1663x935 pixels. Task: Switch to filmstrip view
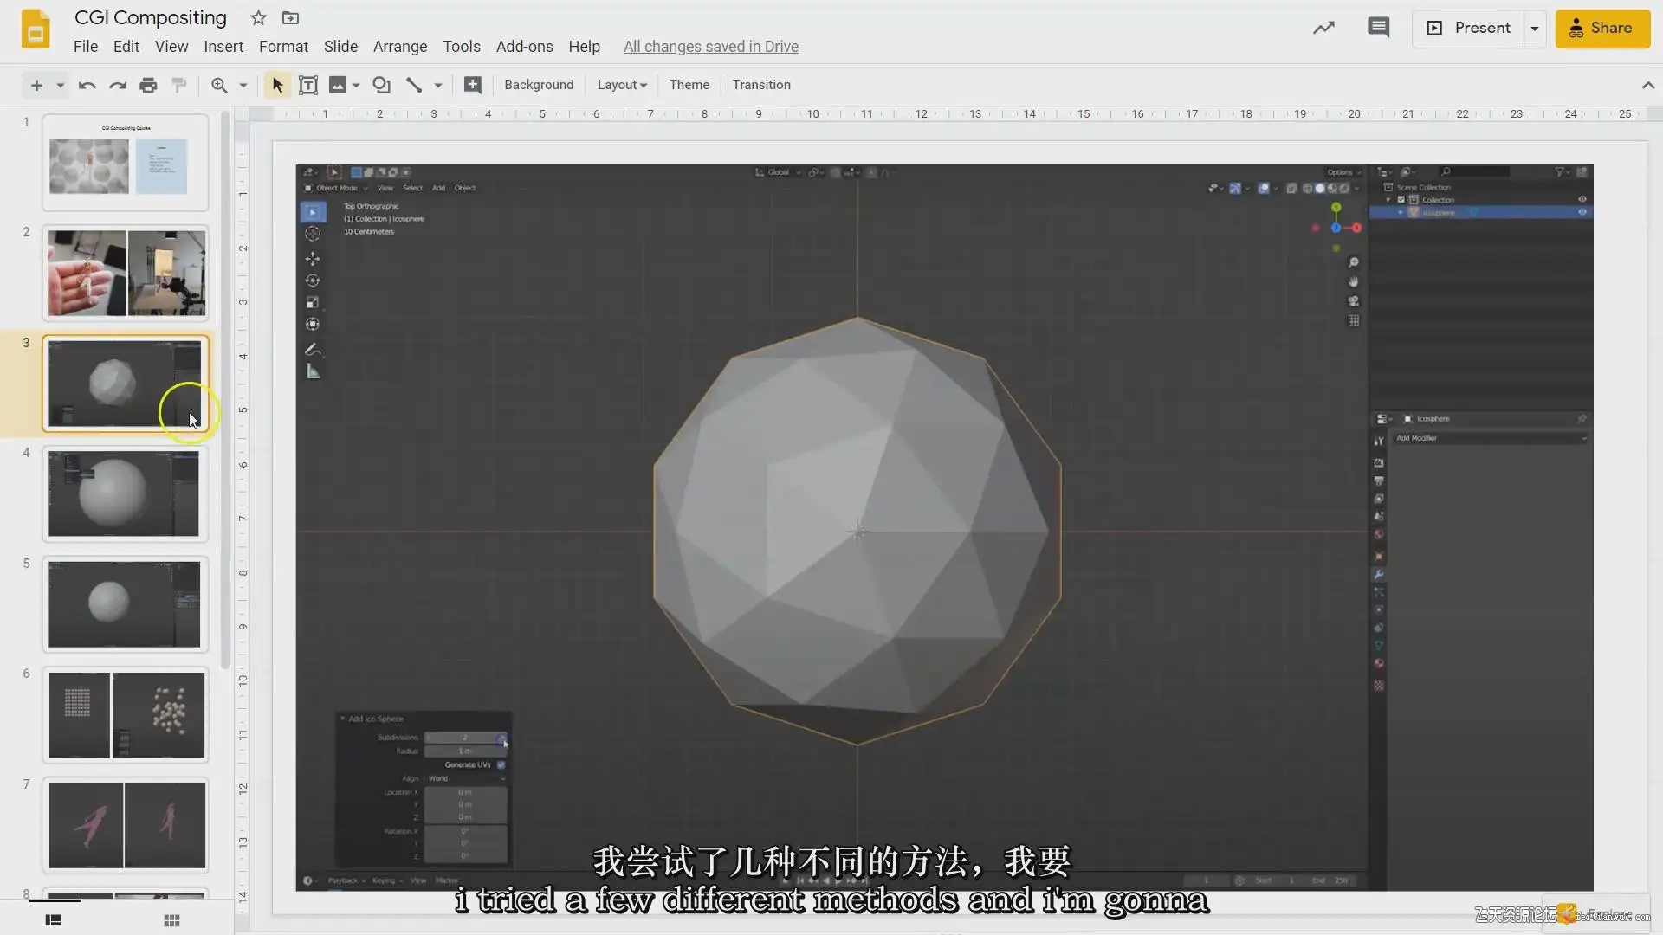(54, 920)
